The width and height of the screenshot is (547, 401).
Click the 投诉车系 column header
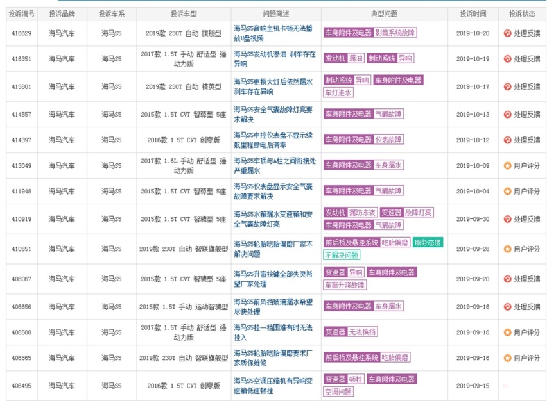pyautogui.click(x=112, y=14)
